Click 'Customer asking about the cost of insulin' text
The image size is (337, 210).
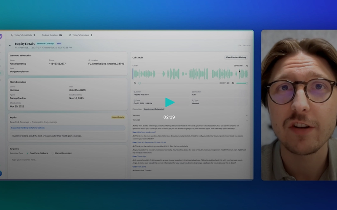click(47, 136)
